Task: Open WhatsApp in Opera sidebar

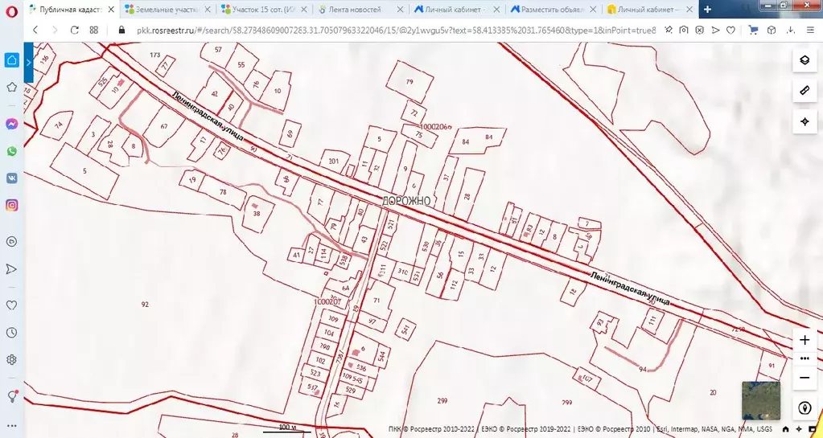Action: (x=12, y=151)
